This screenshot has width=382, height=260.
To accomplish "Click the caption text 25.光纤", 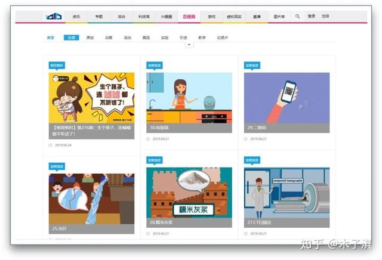I will pyautogui.click(x=60, y=228).
